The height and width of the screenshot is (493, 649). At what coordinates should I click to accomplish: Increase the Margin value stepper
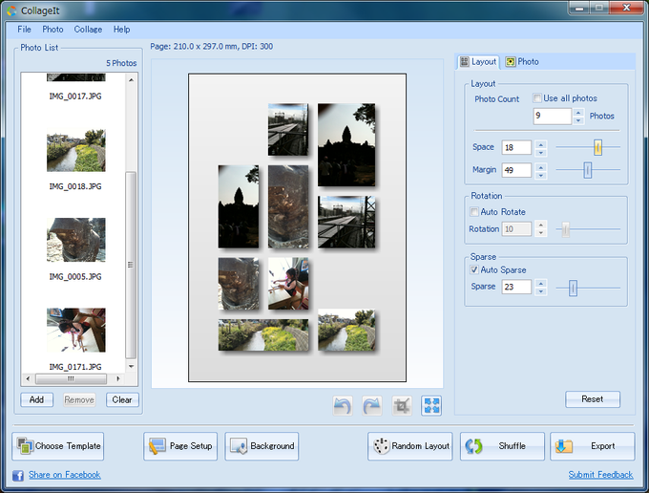(540, 166)
